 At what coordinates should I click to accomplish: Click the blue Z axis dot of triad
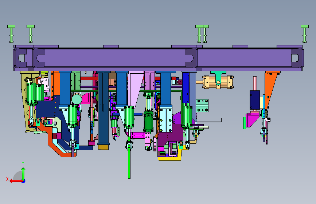(24, 181)
